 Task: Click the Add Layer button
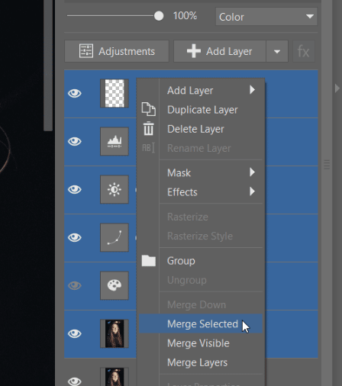(220, 51)
